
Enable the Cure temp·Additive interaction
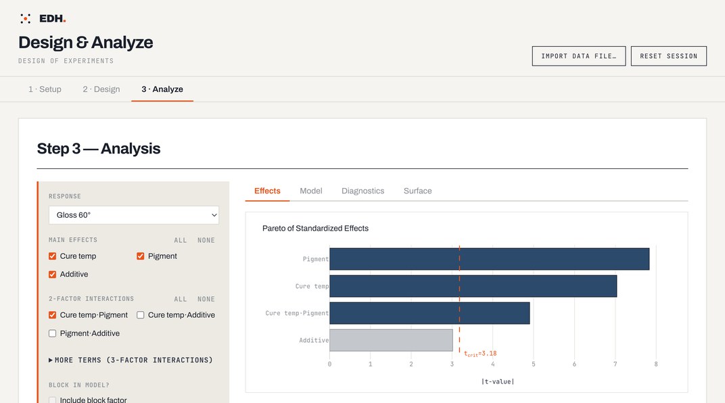tap(141, 315)
